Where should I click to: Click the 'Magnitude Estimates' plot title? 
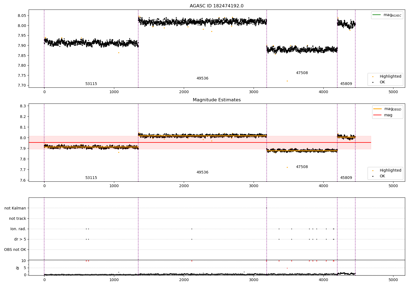216,100
